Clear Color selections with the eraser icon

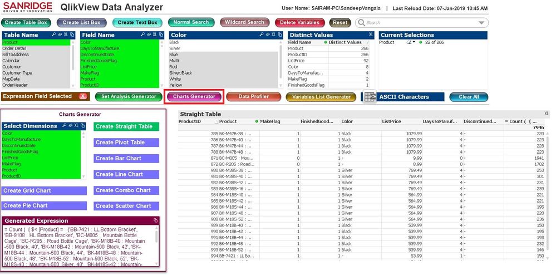(x=267, y=35)
